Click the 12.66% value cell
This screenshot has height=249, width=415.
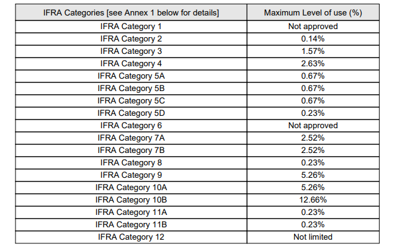tap(313, 200)
